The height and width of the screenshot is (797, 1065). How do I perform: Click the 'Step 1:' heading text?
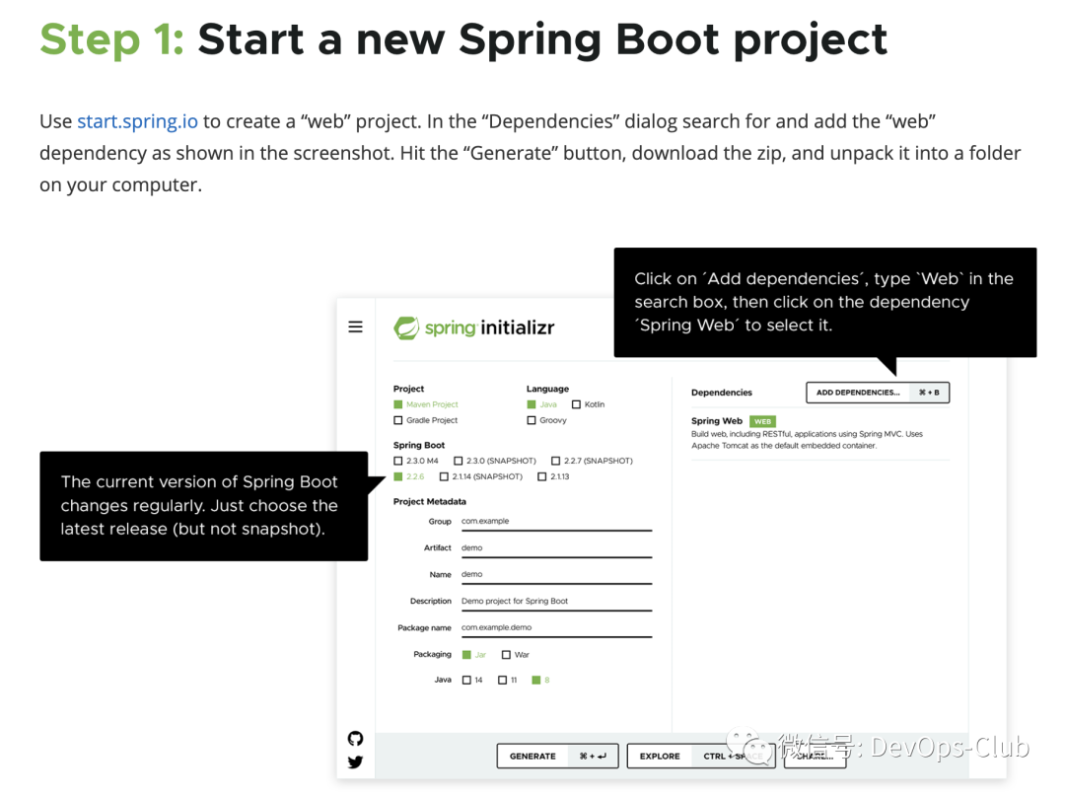(112, 39)
